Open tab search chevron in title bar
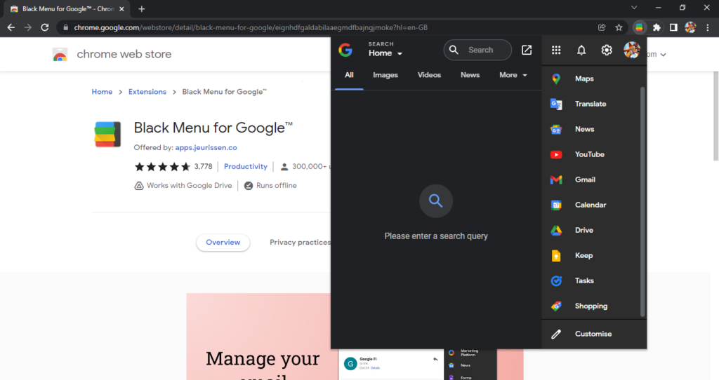Screen dimensions: 719x380 [x=634, y=8]
